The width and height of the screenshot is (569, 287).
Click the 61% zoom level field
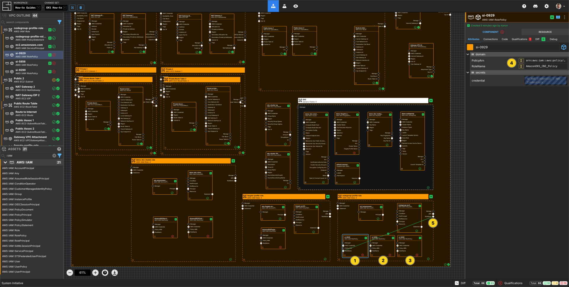(82, 273)
